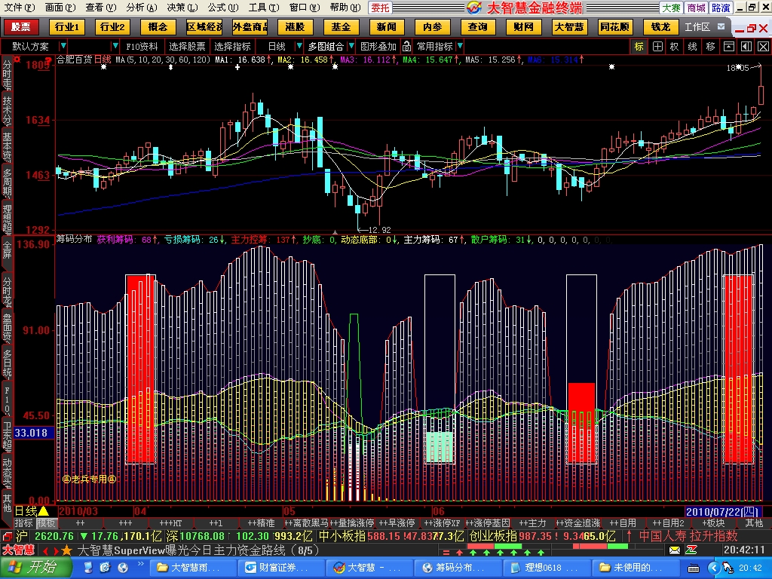772x579 pixels.
Task: Click the Windows 开始 start button
Action: [x=35, y=568]
